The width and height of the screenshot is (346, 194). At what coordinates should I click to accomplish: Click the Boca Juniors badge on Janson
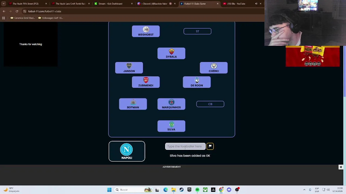129,66
